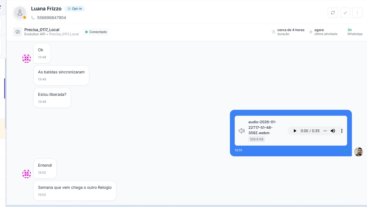
Task: Click Luana Frizzo's contact avatar
Action: (x=20, y=13)
